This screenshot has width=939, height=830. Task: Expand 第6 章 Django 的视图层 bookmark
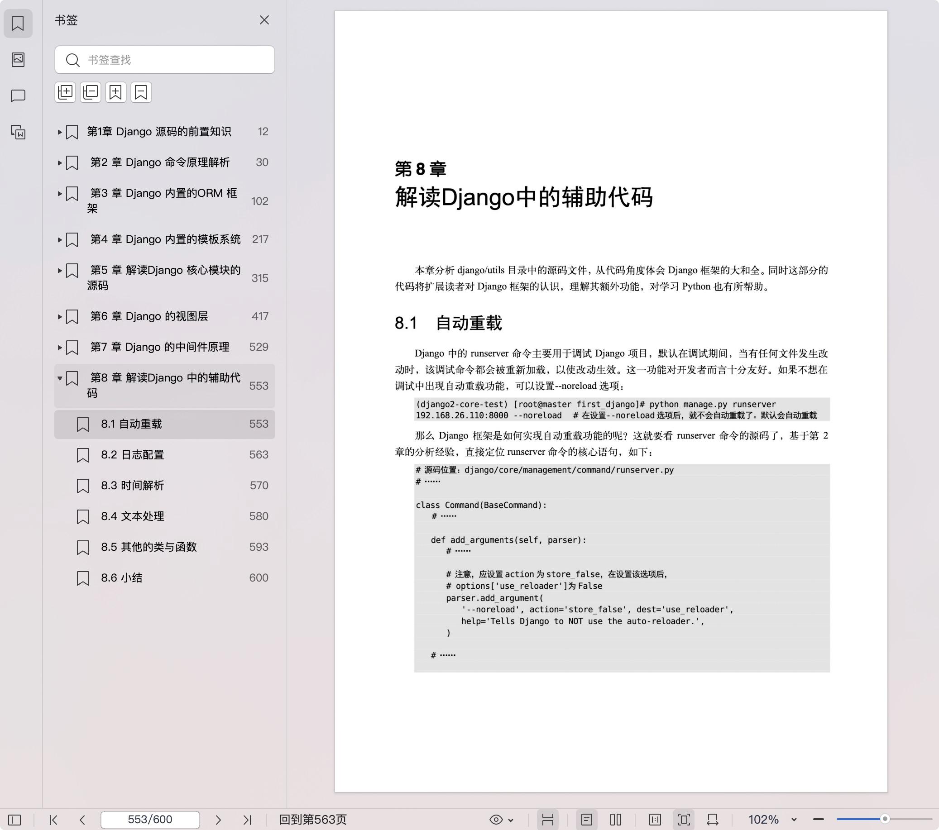coord(59,316)
